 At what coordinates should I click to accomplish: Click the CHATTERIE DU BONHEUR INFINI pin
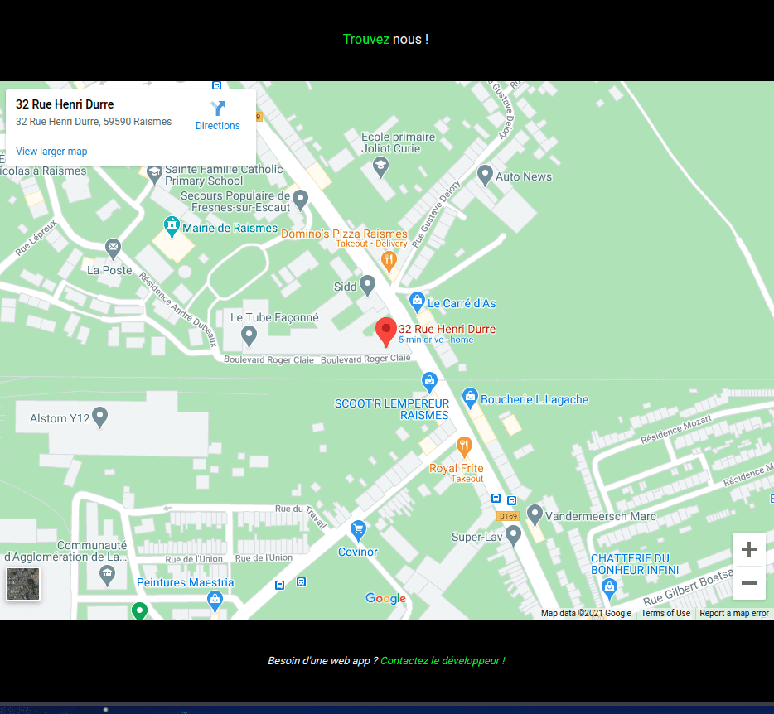pos(609,589)
